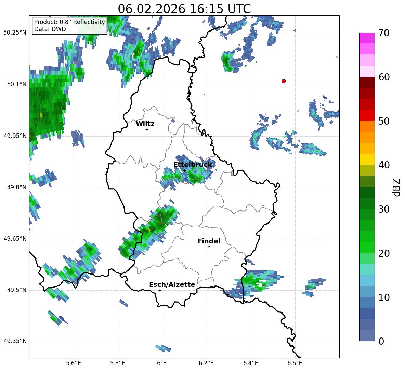
Task: Click the 50.1°N latitude label
Action: (x=17, y=84)
